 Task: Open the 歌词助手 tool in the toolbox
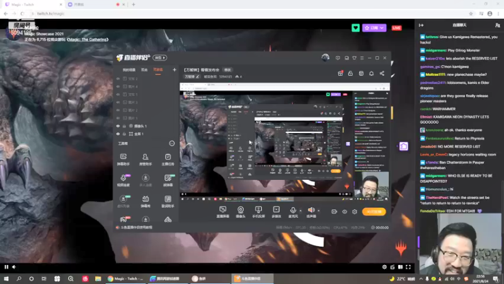click(168, 201)
